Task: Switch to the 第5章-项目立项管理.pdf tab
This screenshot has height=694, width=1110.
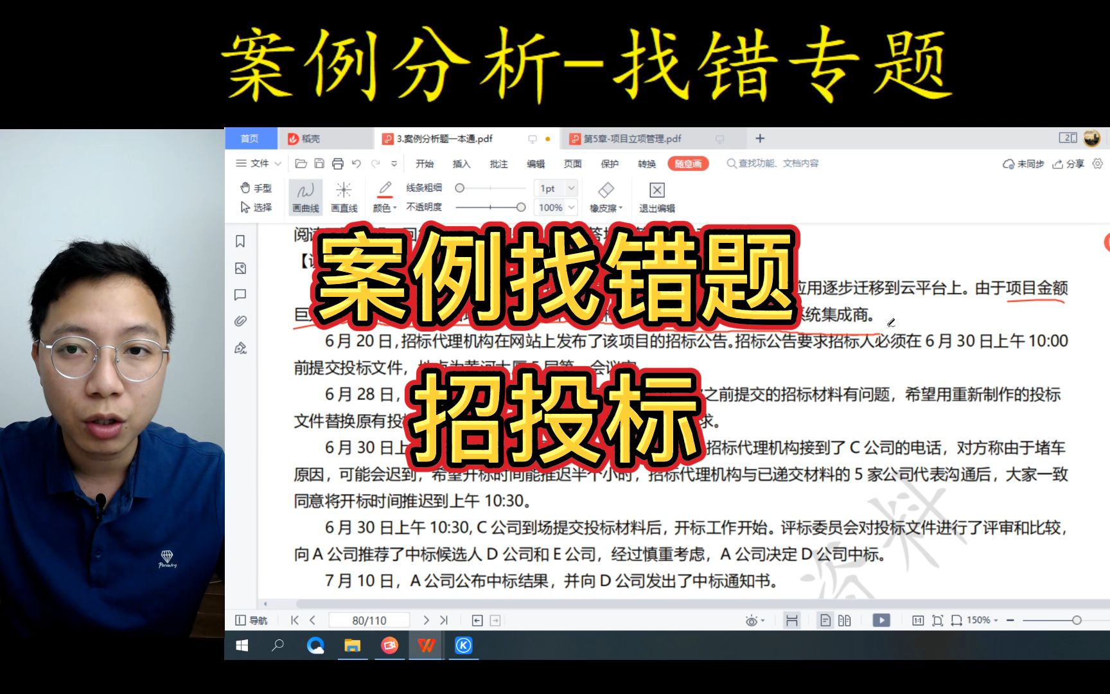Action: [630, 138]
